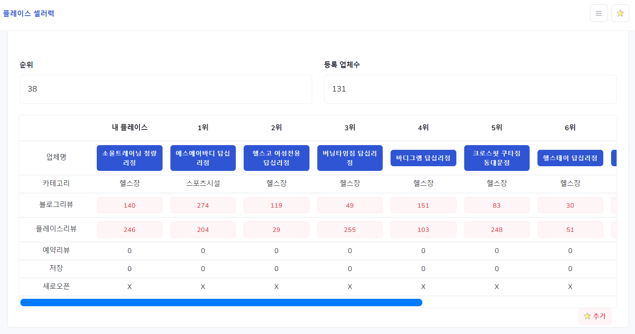Click the 등록 업체수 label

(x=342, y=65)
